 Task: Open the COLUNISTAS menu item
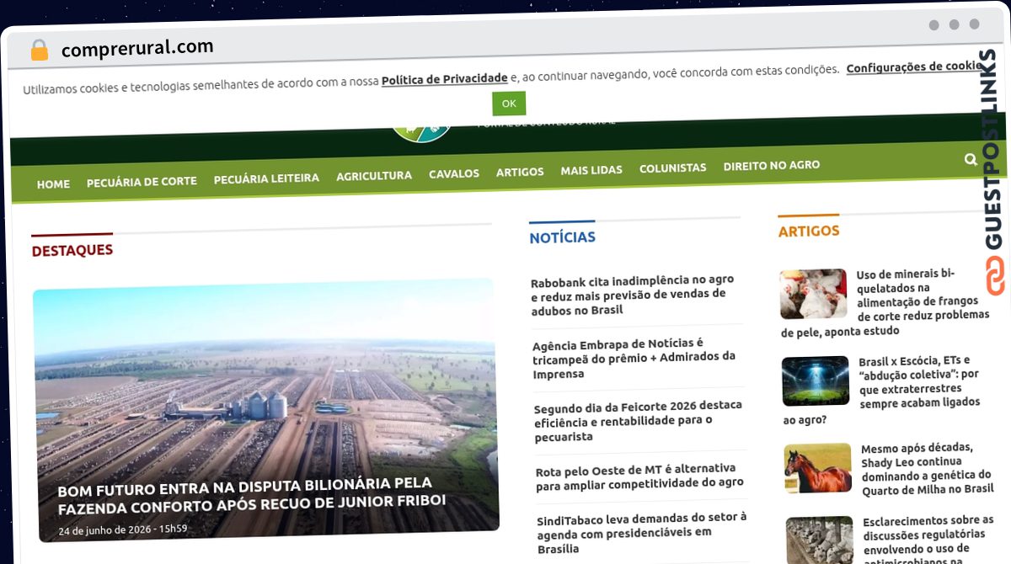click(x=672, y=168)
